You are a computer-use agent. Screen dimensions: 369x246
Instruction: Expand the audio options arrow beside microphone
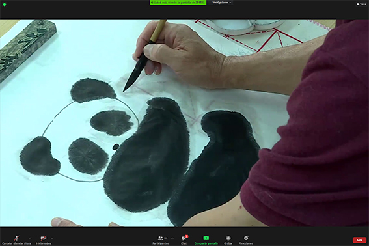[30, 238]
